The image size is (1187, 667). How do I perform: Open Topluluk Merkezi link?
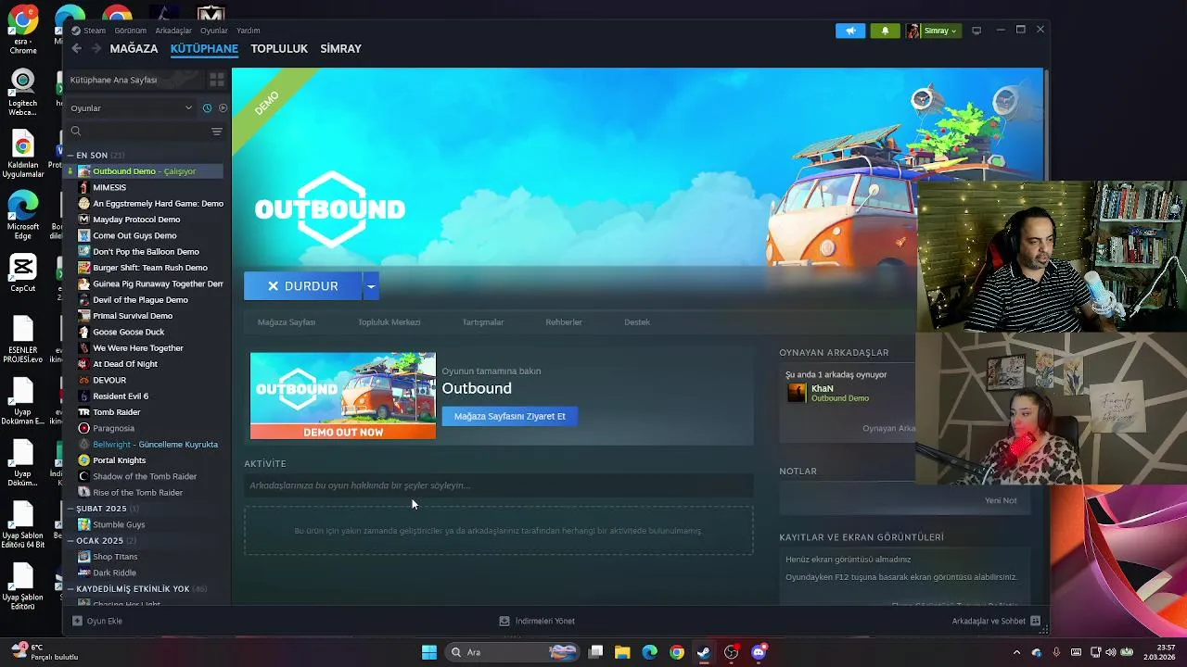pos(389,322)
